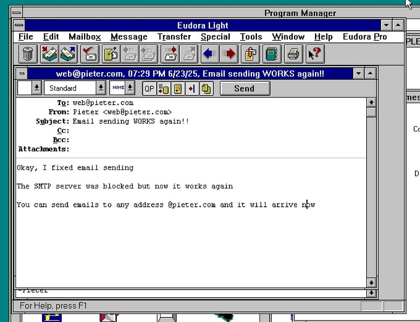Open the In mailbox toolbar icon
The height and width of the screenshot is (322, 420).
(50, 54)
